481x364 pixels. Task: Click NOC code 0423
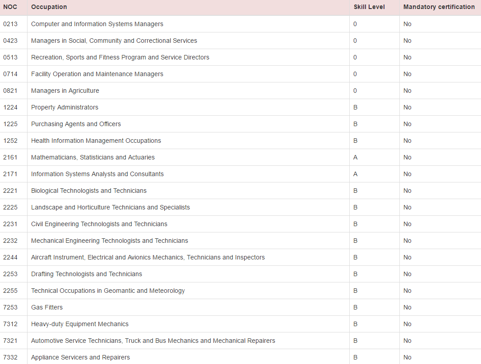[x=10, y=41]
